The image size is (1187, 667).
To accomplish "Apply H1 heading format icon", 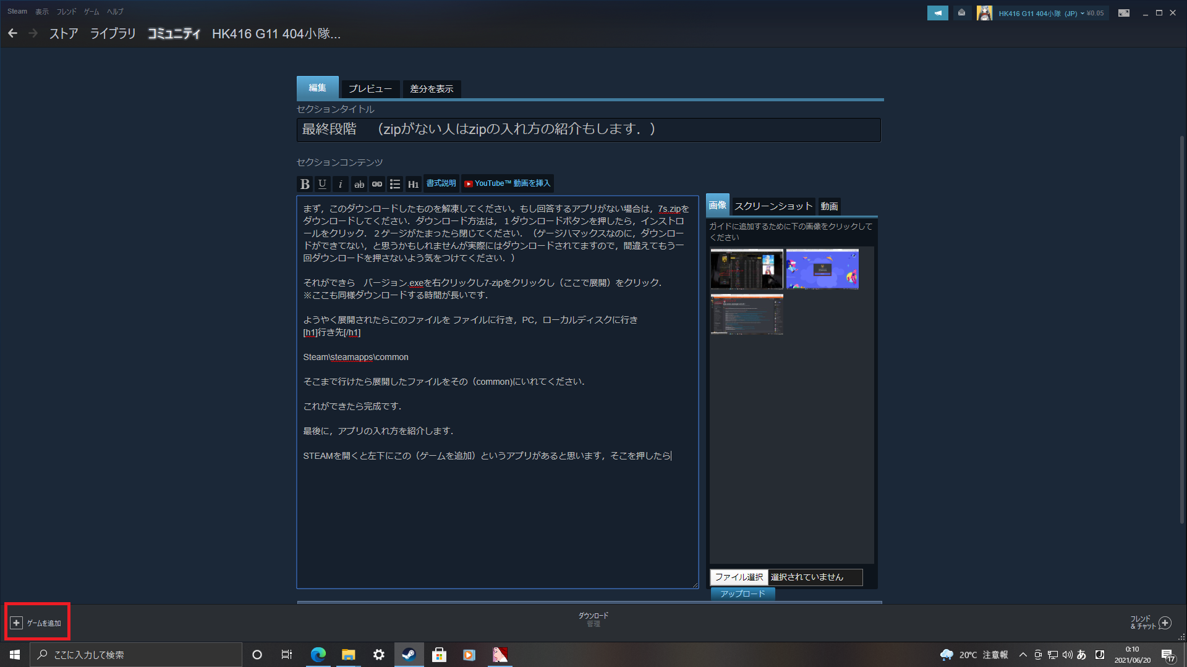I will (x=413, y=184).
